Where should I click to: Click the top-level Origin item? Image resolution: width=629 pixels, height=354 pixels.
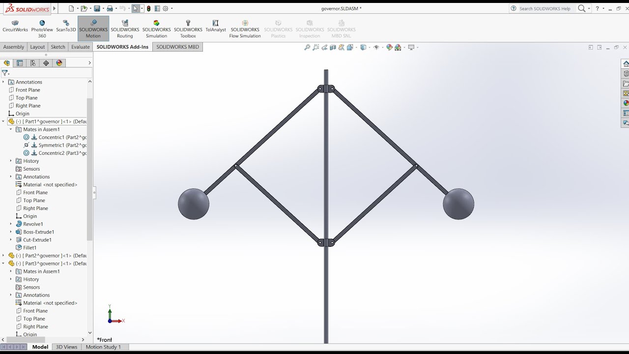pyautogui.click(x=19, y=114)
